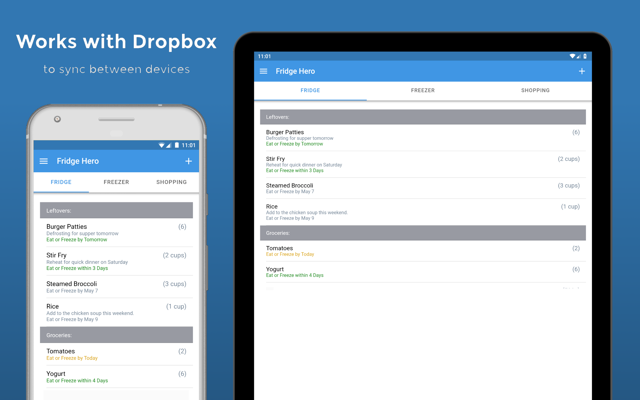Click the phone battery status icon

pyautogui.click(x=177, y=145)
